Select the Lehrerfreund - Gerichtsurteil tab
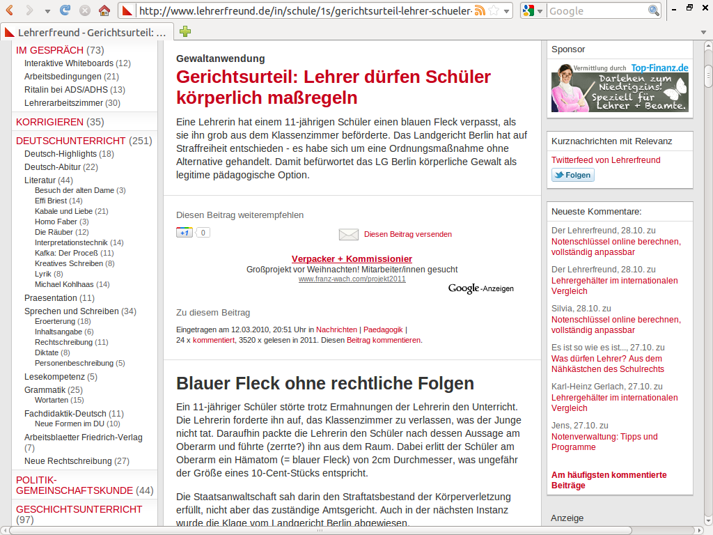Viewport: 713px width, 535px height. tap(87, 32)
